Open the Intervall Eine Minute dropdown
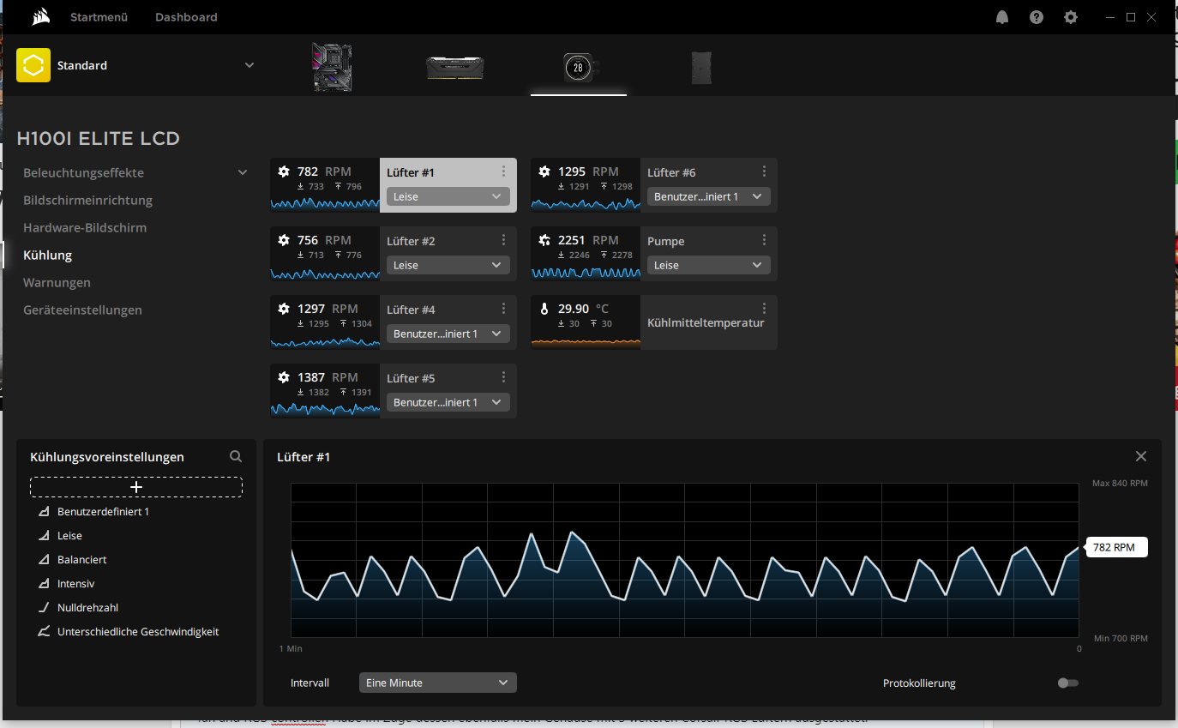The height and width of the screenshot is (728, 1178). (438, 683)
